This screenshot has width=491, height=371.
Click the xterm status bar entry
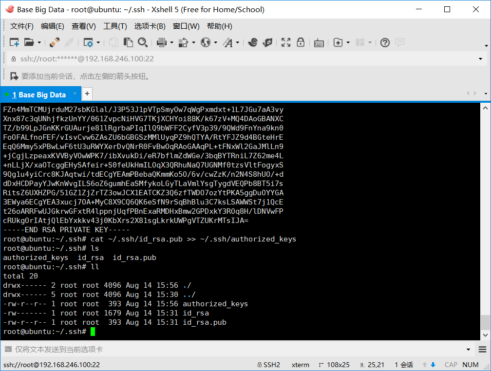(x=300, y=365)
